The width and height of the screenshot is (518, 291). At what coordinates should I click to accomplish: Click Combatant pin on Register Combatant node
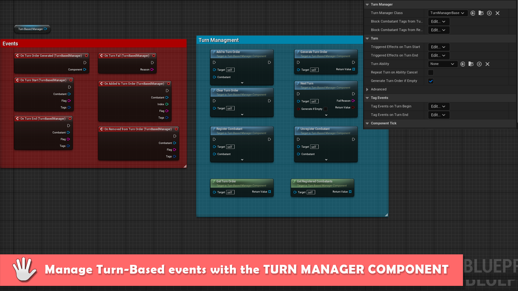214,154
